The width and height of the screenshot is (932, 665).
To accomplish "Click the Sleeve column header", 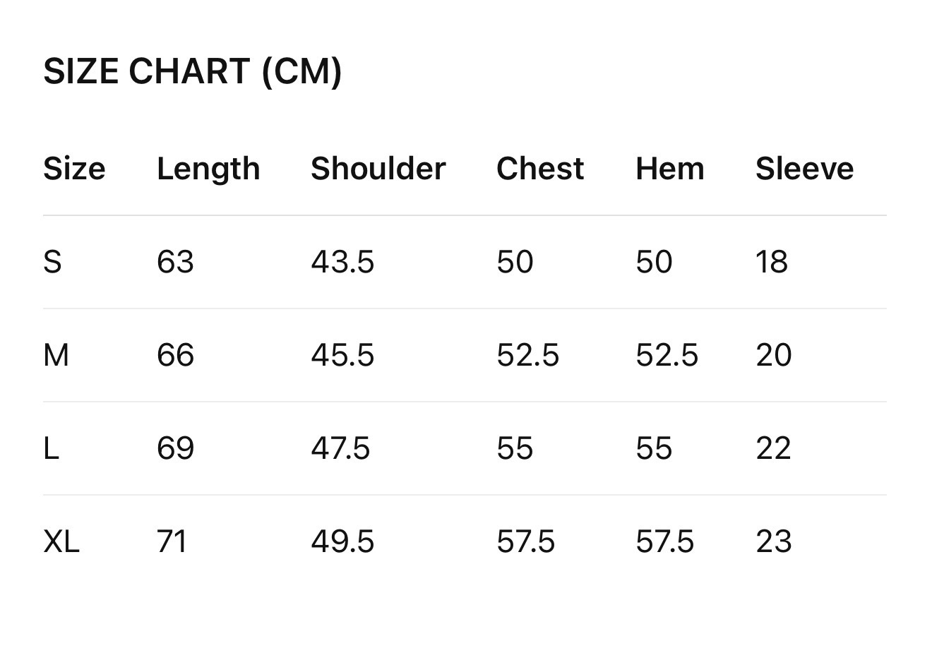I will click(x=804, y=169).
